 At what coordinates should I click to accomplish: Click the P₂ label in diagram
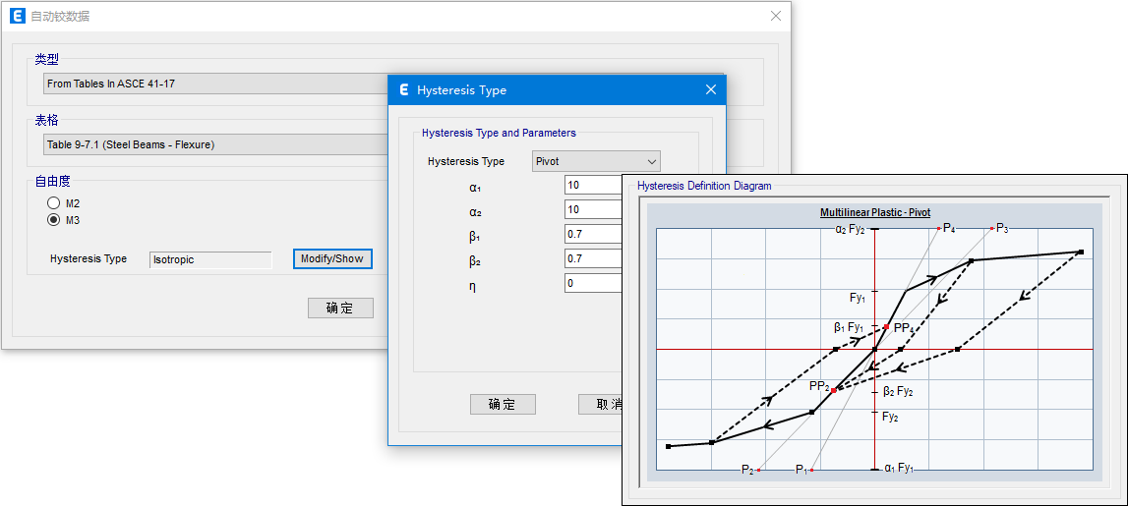click(x=747, y=470)
